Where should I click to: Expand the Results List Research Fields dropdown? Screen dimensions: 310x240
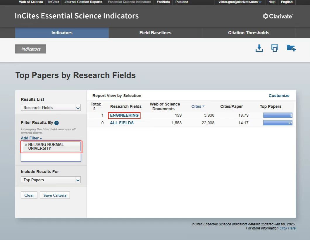78,108
